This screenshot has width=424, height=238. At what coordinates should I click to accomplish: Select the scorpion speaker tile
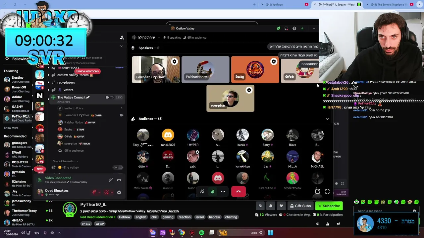pyautogui.click(x=230, y=98)
